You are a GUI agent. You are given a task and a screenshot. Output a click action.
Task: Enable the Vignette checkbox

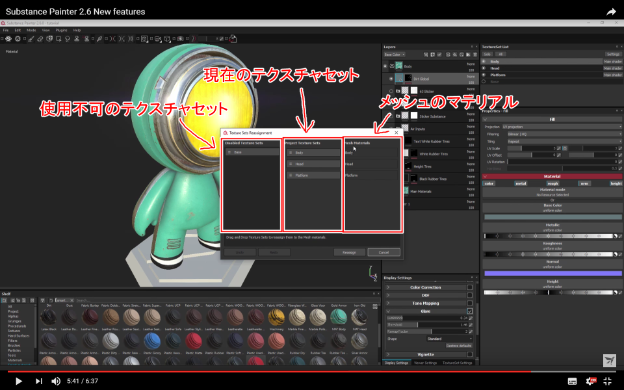click(470, 354)
